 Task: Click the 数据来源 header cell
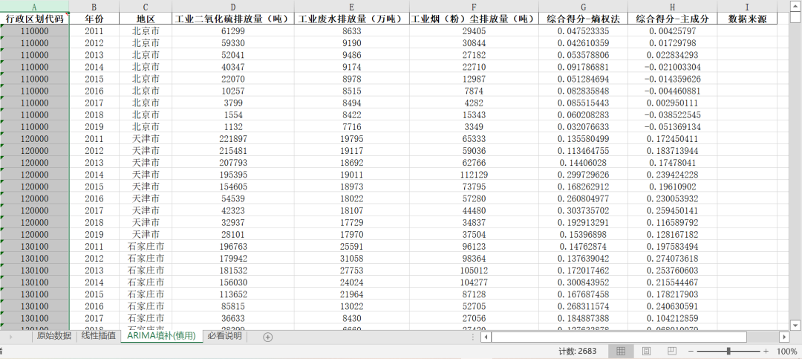(x=747, y=19)
